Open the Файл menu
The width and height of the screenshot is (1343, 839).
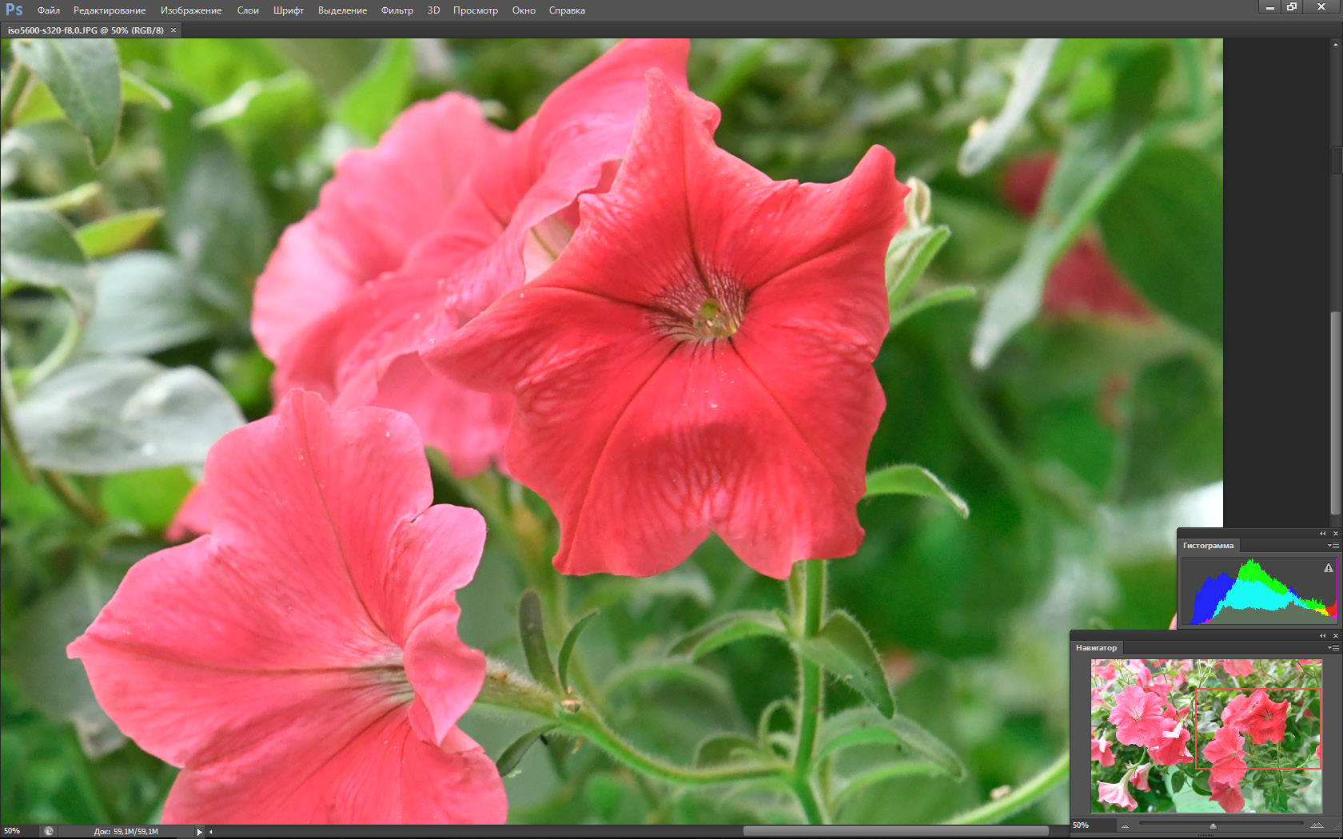[49, 10]
